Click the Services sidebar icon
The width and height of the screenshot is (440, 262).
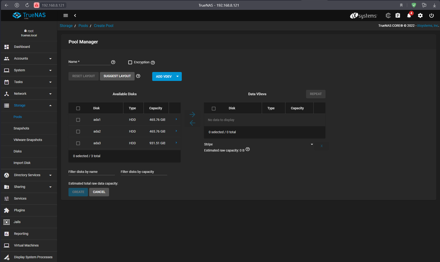(x=6, y=198)
